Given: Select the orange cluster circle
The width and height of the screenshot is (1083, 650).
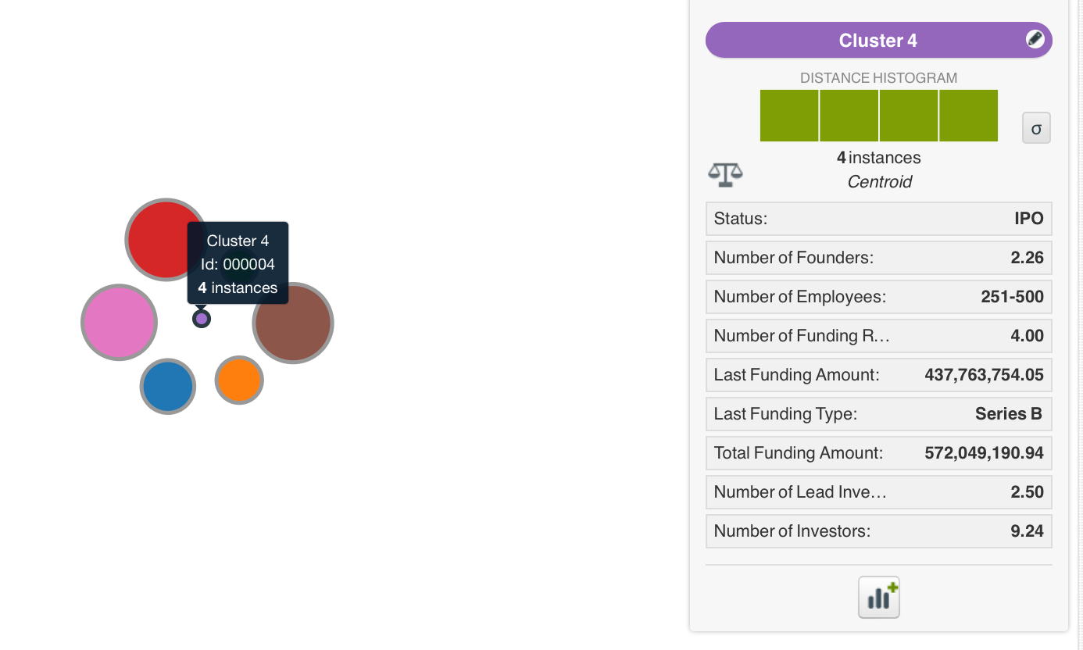Looking at the screenshot, I should [x=239, y=380].
